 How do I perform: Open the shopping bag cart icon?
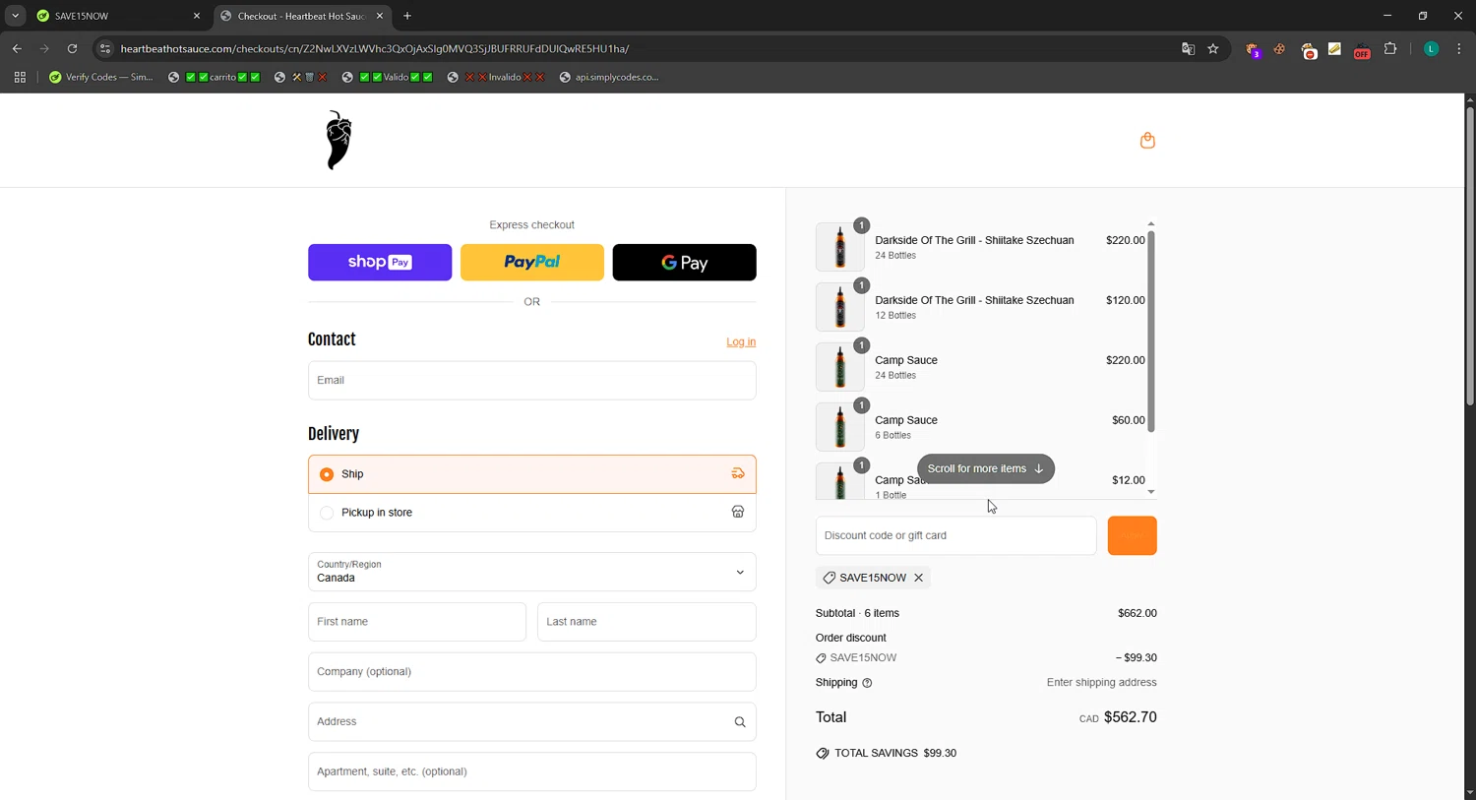(1147, 141)
